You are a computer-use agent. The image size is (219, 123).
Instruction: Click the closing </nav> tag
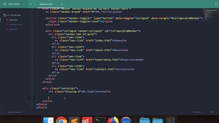tap(47, 82)
